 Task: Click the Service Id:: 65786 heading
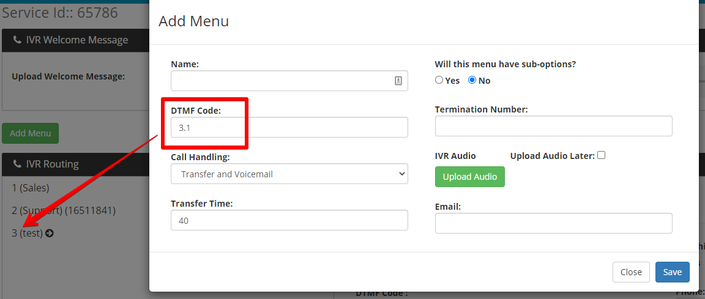point(60,12)
